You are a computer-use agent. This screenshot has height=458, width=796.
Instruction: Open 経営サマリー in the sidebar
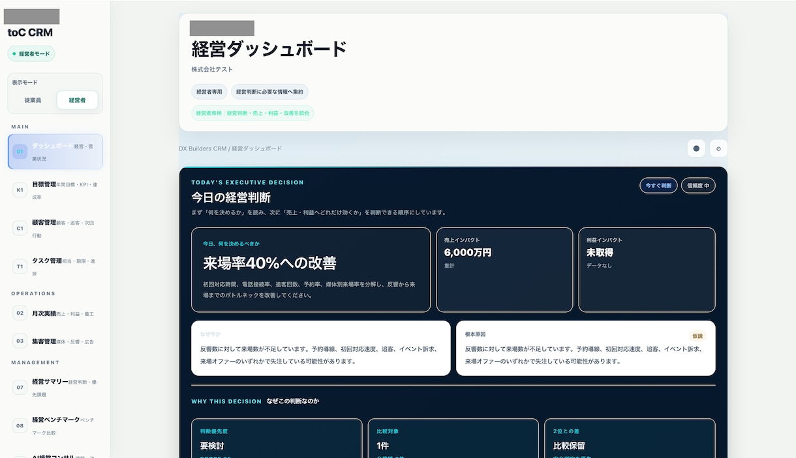pos(55,388)
